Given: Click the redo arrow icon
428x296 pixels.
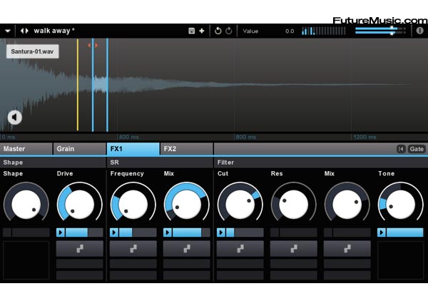Looking at the screenshot, I should click(229, 31).
